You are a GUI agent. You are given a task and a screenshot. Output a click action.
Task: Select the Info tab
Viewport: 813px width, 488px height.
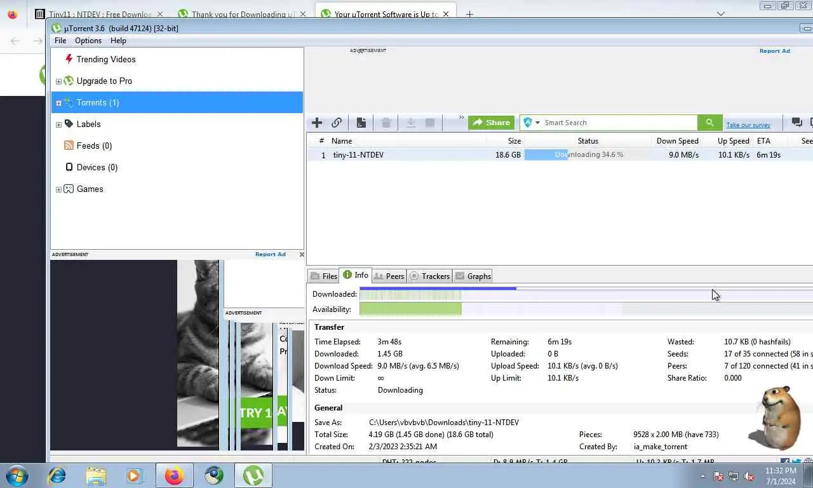[x=356, y=274]
